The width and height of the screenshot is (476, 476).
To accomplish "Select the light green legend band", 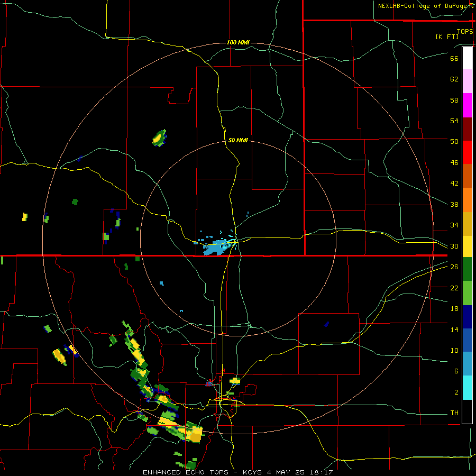I will point(467,293).
